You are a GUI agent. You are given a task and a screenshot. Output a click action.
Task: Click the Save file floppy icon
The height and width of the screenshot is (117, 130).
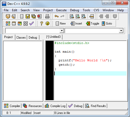pos(28,16)
